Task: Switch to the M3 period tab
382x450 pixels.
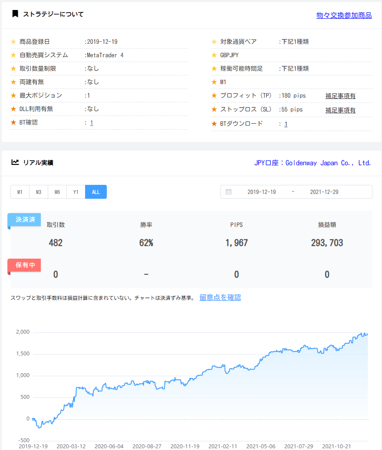Action: [38, 191]
